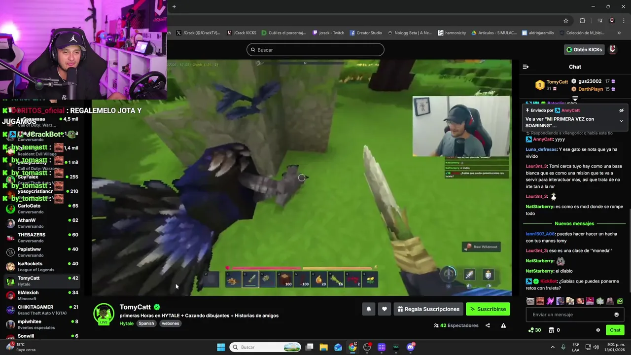Jump to the Nuevos mensajes divider
Viewport: 631px width, 355px height.
(x=574, y=223)
